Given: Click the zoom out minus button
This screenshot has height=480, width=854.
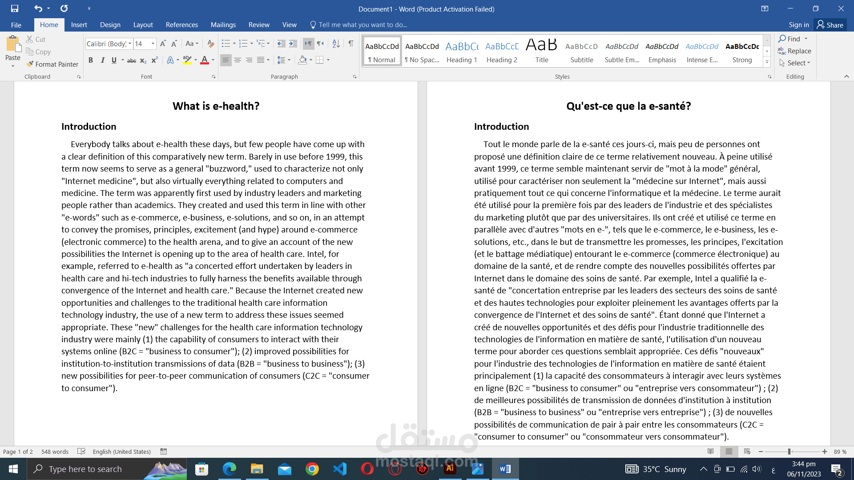Looking at the screenshot, I should [x=761, y=452].
